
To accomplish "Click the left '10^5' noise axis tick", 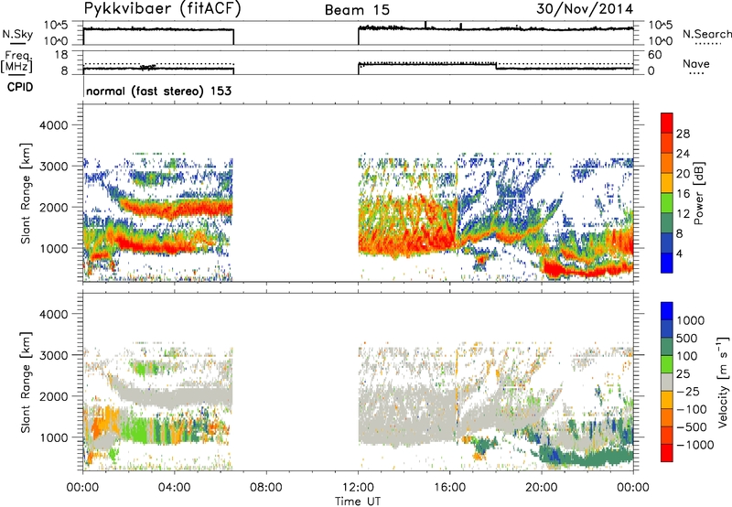I will [x=56, y=26].
